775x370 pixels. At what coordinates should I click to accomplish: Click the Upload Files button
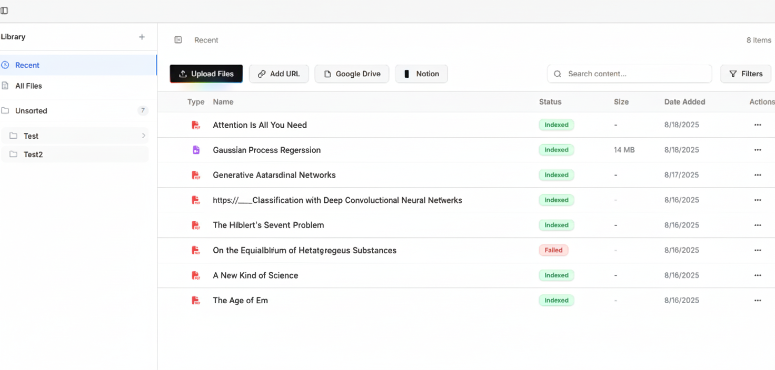[206, 74]
